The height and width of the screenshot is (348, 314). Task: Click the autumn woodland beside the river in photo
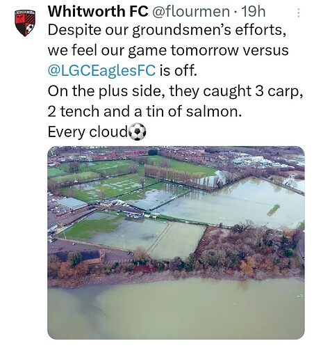pos(250,249)
